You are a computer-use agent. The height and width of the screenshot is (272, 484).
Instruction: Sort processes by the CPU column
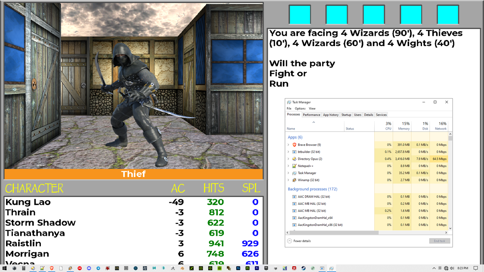384,126
